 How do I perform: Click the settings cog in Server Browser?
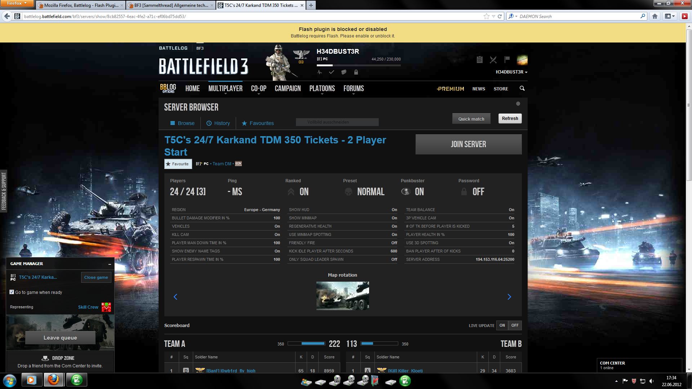pos(518,104)
